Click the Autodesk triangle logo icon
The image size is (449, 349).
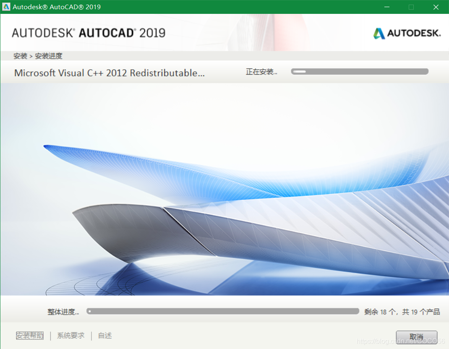(379, 33)
